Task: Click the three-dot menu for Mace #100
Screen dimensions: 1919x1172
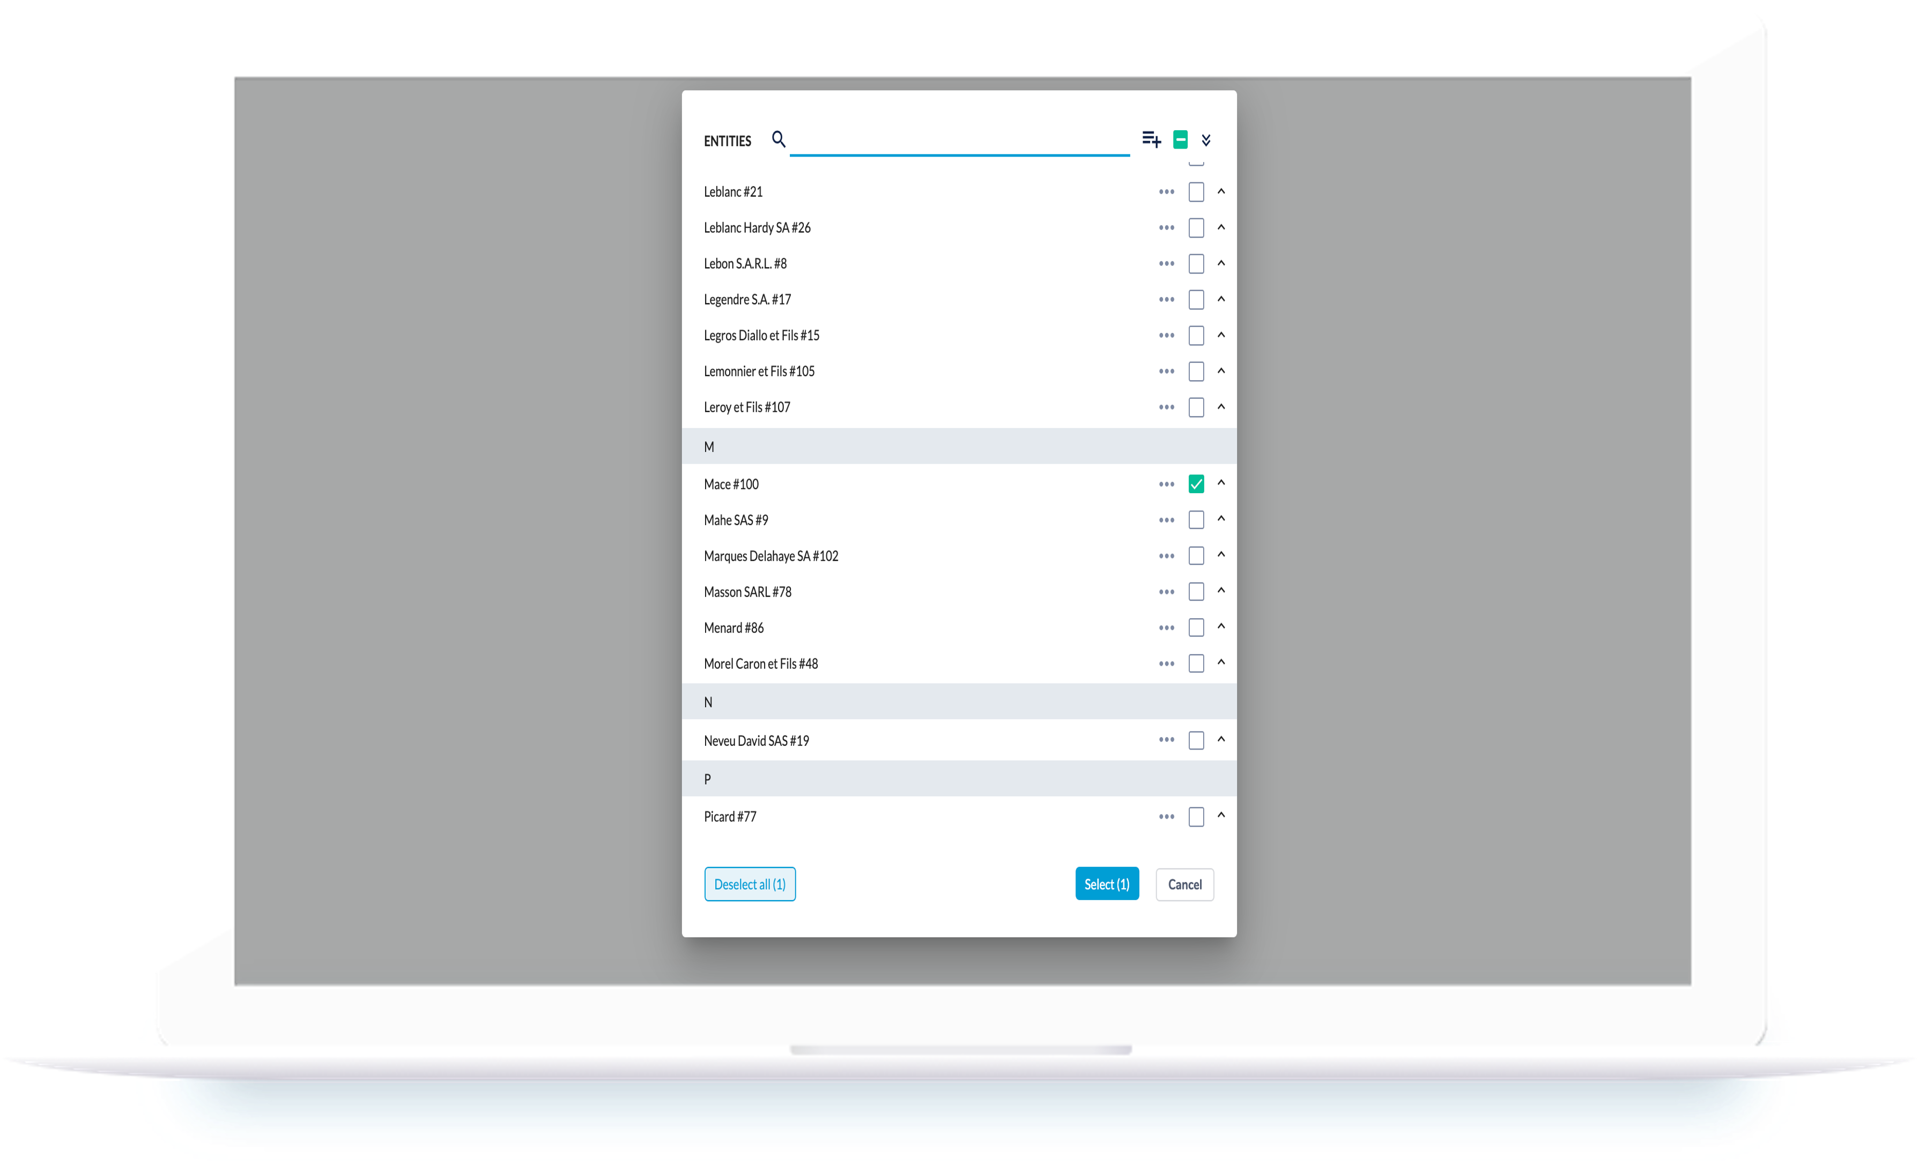Action: (1167, 484)
